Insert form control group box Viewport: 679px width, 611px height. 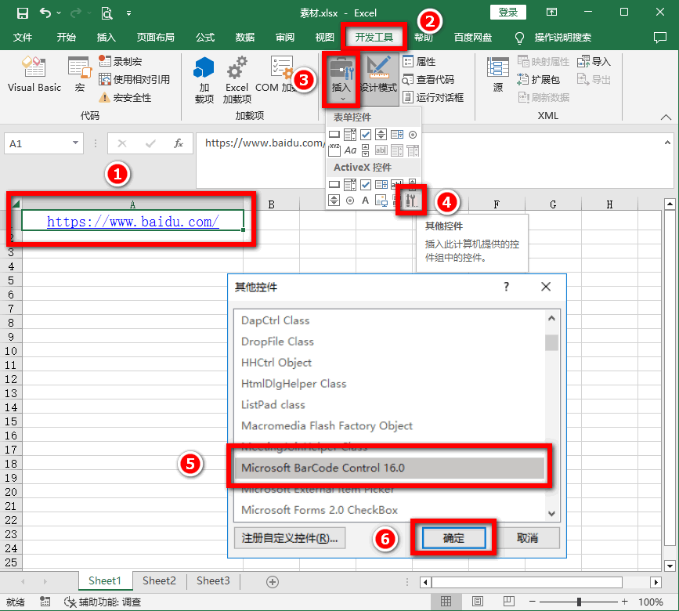click(334, 150)
